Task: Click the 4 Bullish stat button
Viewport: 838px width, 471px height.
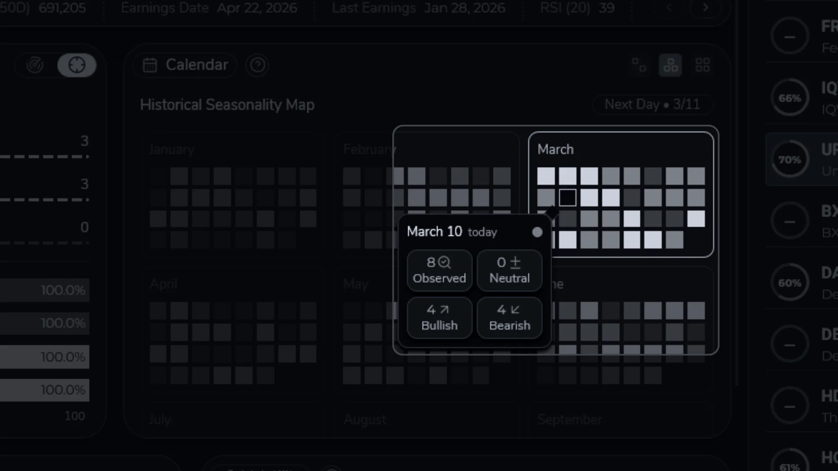Action: pyautogui.click(x=440, y=317)
